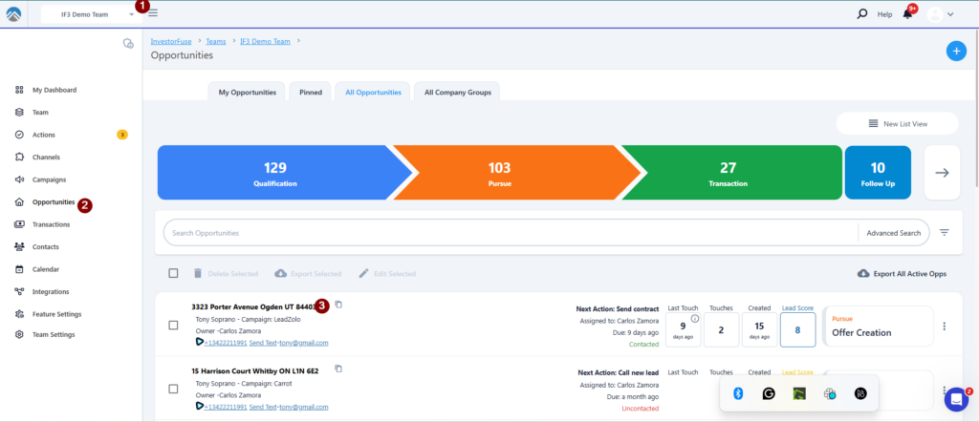This screenshot has width=979, height=422.
Task: Switch to the Pinned tab
Action: click(311, 92)
